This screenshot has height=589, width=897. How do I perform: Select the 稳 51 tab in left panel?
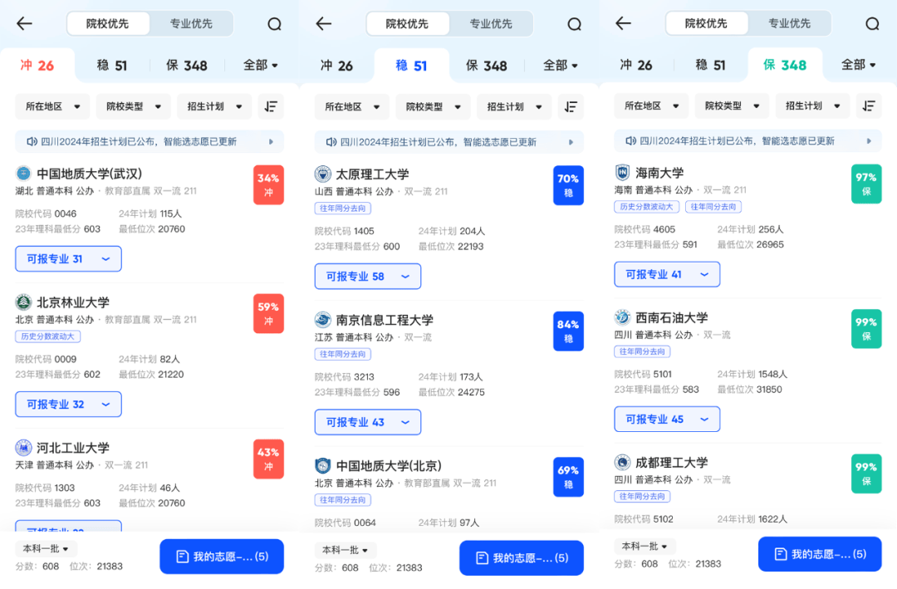tap(112, 66)
